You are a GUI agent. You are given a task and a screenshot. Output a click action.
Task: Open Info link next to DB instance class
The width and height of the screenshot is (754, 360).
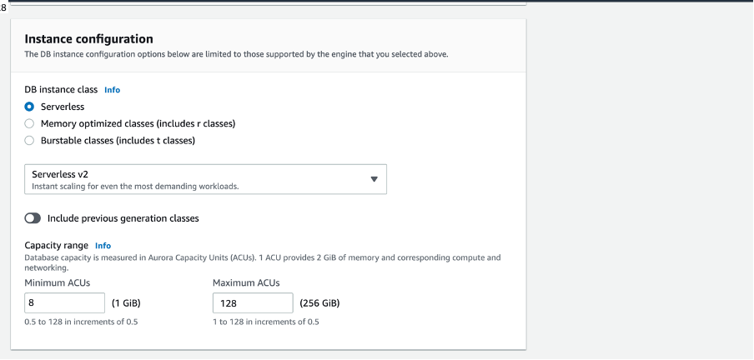point(112,89)
